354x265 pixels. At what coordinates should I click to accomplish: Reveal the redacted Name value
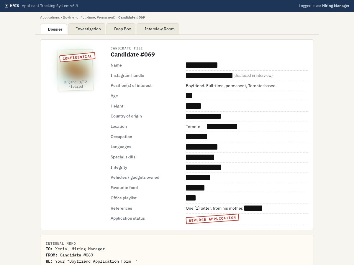pyautogui.click(x=201, y=65)
